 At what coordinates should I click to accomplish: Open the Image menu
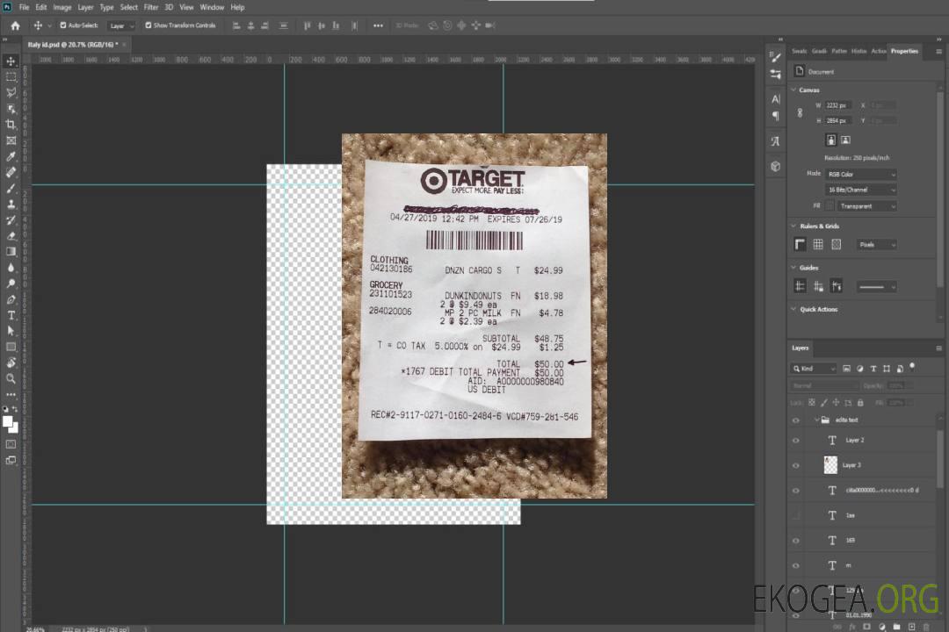tap(62, 7)
